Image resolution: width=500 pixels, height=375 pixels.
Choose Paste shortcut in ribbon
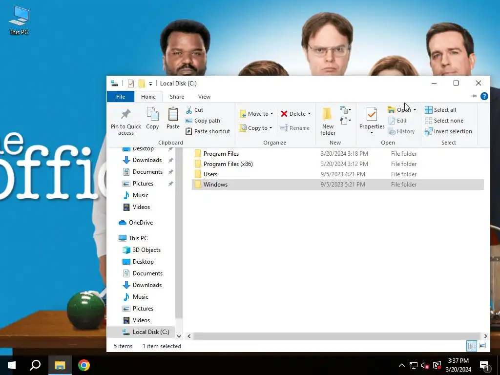tap(208, 131)
